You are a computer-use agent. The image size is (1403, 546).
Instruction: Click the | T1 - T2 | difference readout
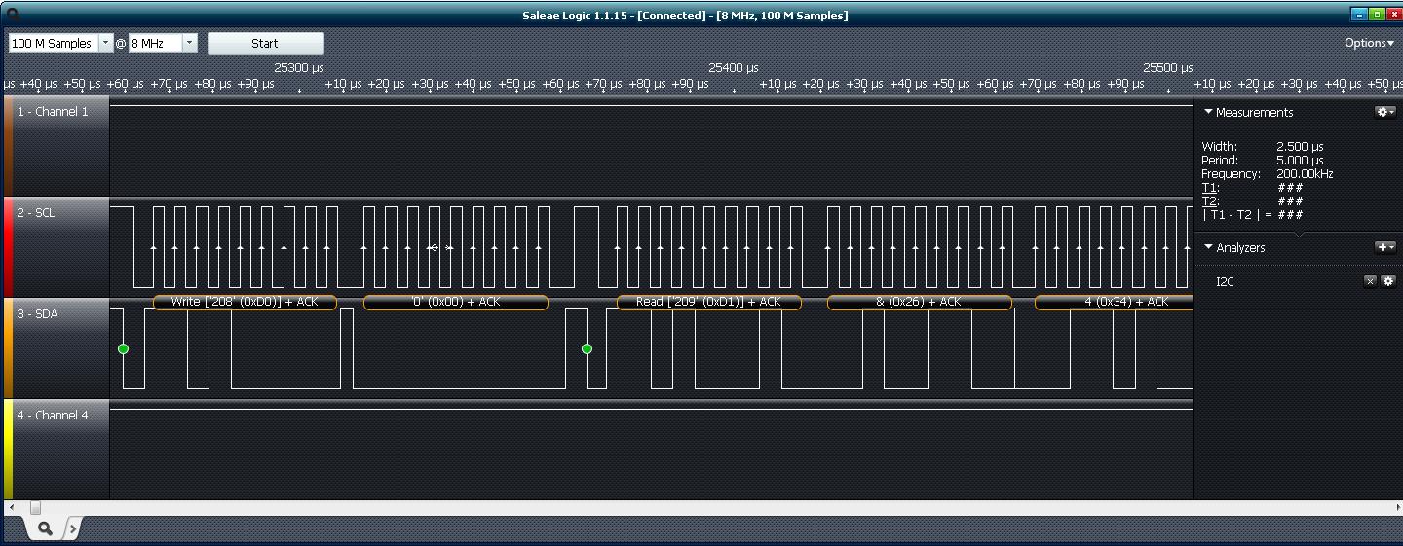pos(1252,215)
